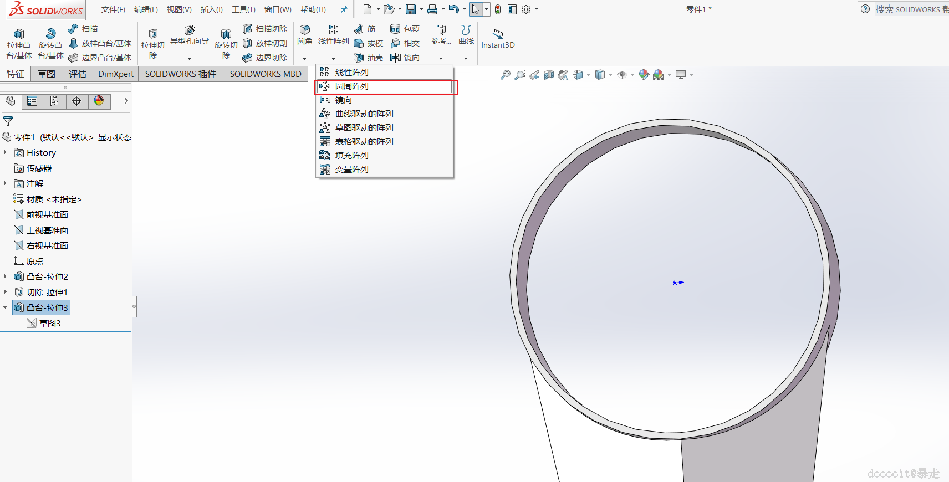Select 草图3 in the feature tree

50,323
